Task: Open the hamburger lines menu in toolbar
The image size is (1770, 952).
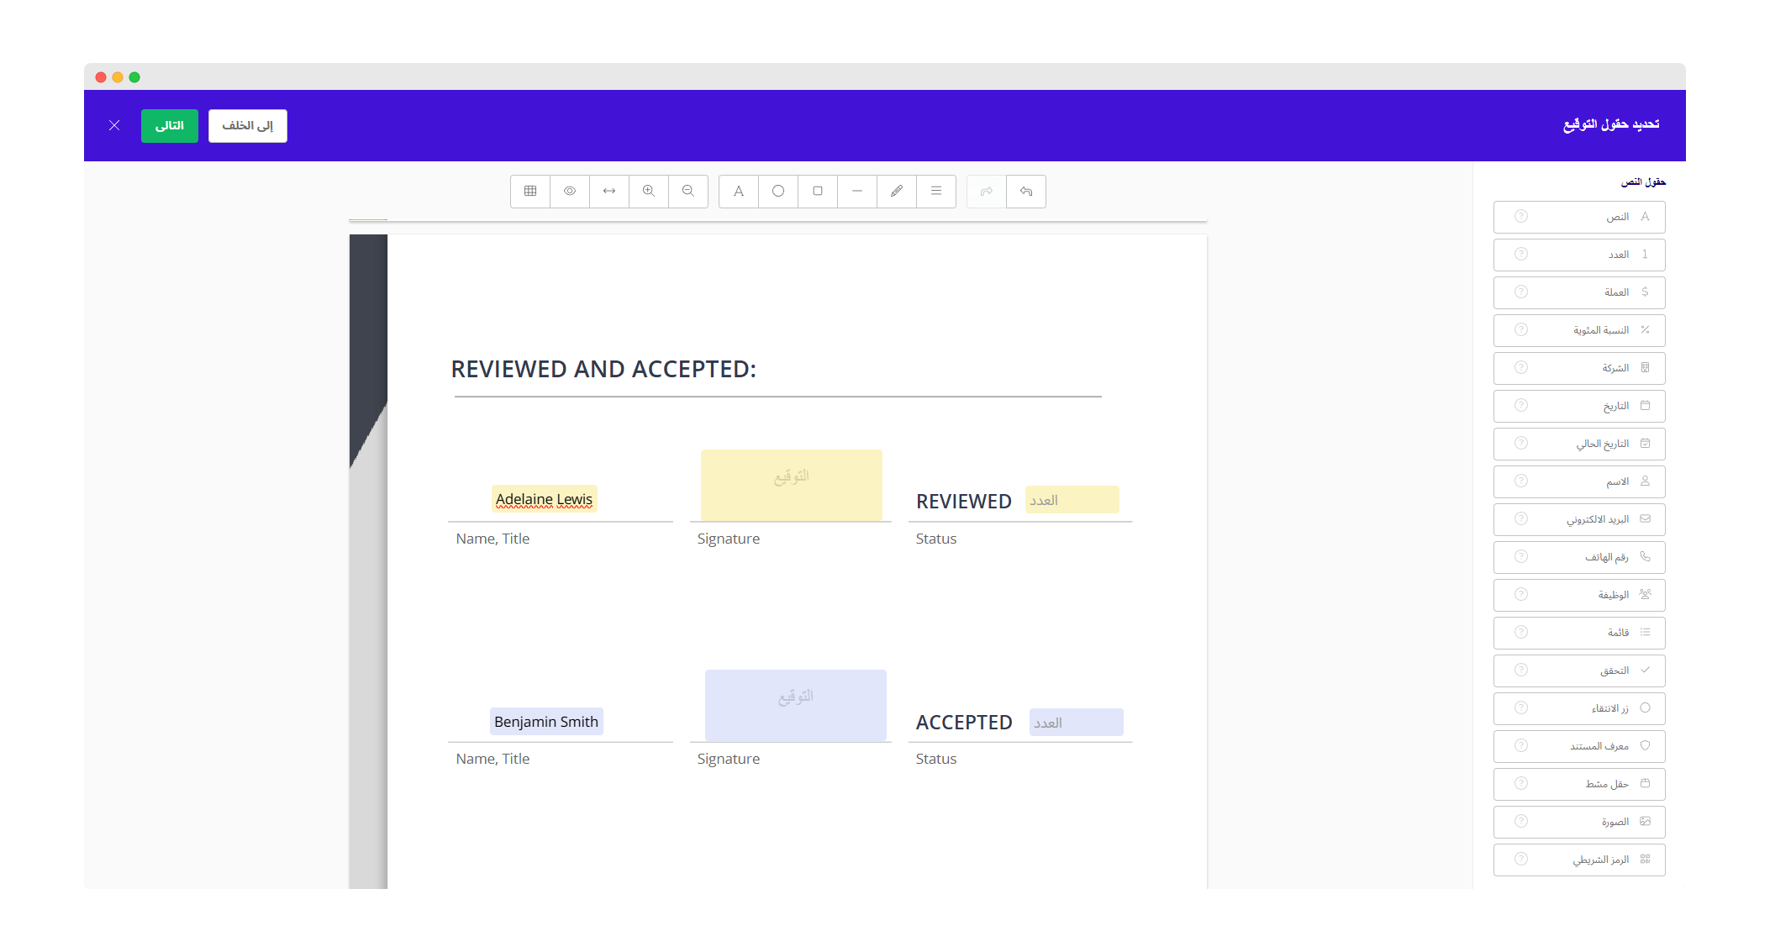Action: pyautogui.click(x=936, y=192)
